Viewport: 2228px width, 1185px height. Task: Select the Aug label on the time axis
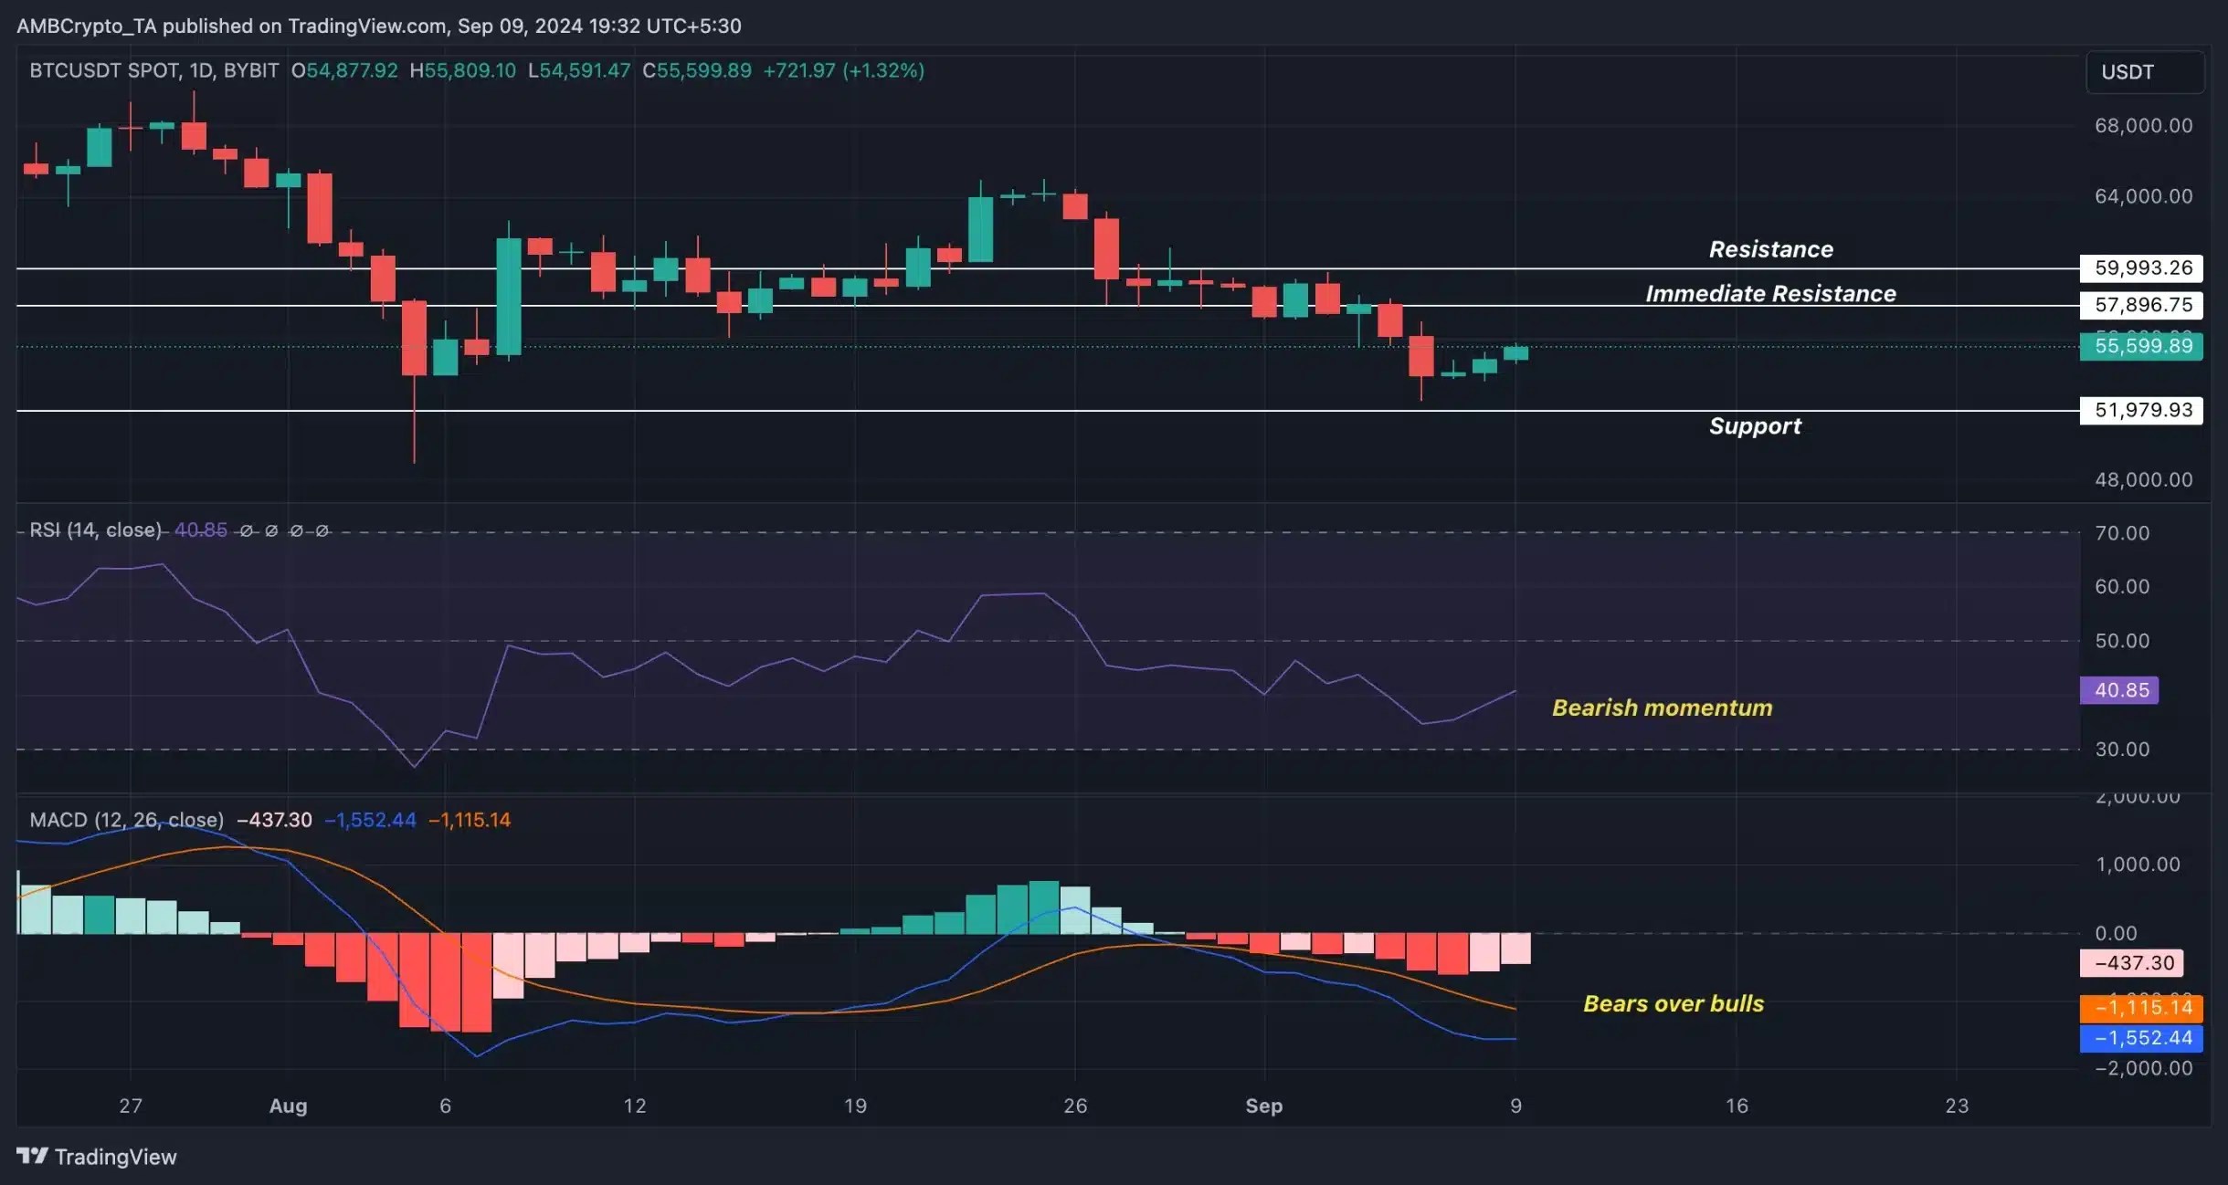pyautogui.click(x=289, y=1105)
